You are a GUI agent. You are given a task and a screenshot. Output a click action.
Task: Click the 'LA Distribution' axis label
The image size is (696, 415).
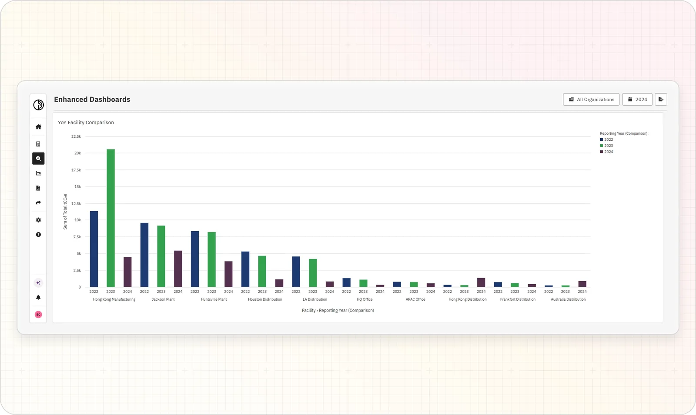315,299
